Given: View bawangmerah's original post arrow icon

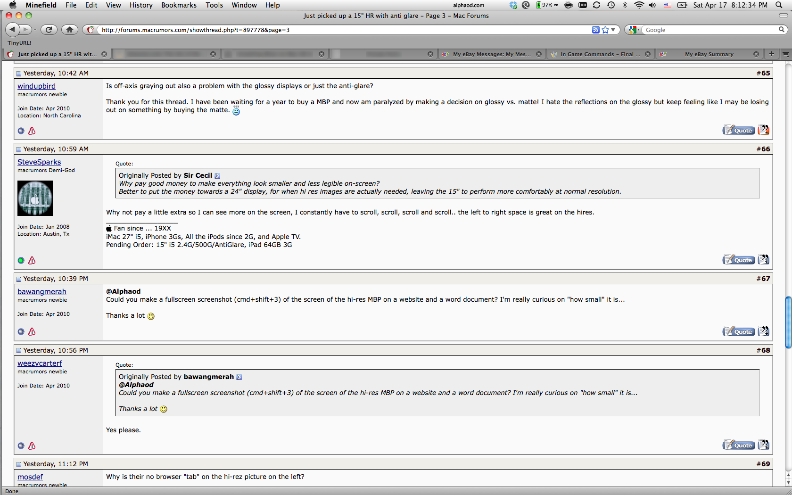Looking at the screenshot, I should 239,377.
